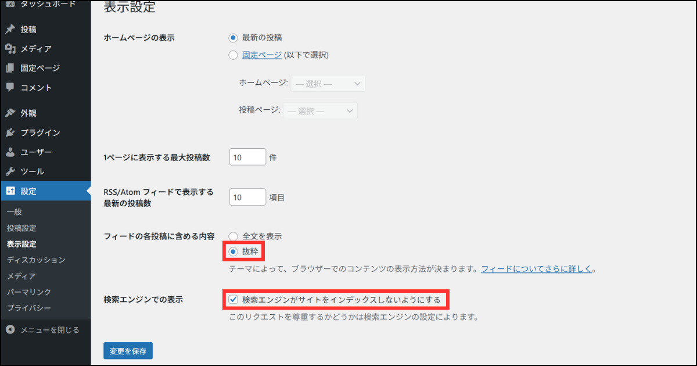This screenshot has width=697, height=366.
Task: Select the 固定ページ radio button
Action: pyautogui.click(x=233, y=55)
